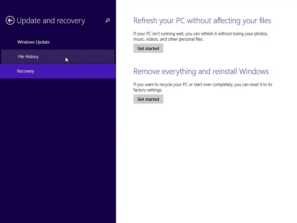Click the Update and recovery title

(51, 21)
